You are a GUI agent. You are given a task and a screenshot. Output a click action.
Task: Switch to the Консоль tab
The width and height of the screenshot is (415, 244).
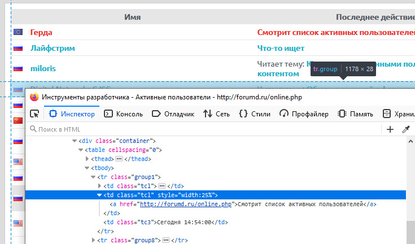point(123,114)
